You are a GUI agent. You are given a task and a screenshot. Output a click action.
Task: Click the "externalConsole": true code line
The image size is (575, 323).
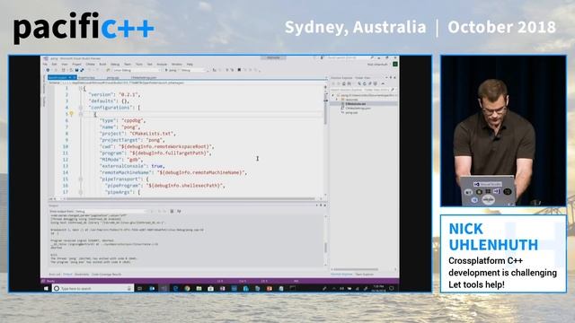[132, 166]
